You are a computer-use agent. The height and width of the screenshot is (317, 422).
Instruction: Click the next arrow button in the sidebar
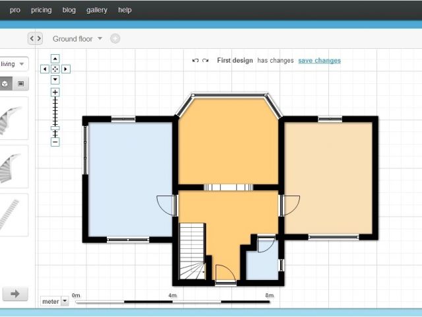click(15, 294)
